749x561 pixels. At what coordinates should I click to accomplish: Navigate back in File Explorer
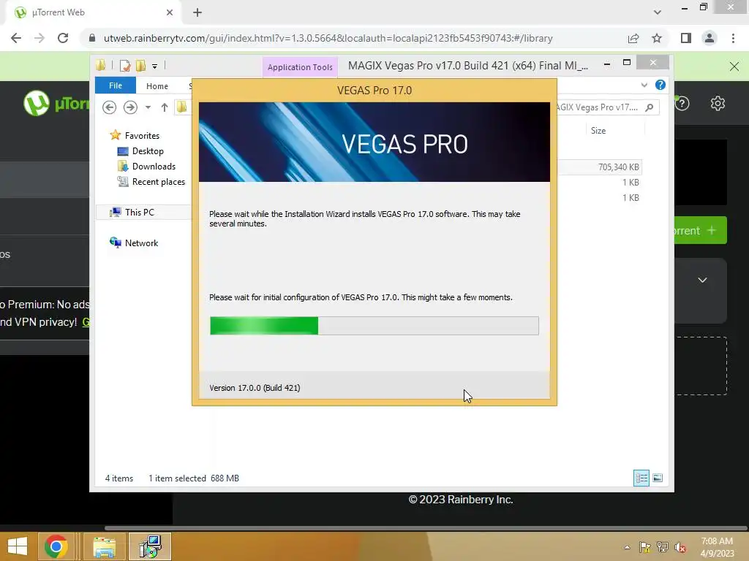[x=110, y=107]
